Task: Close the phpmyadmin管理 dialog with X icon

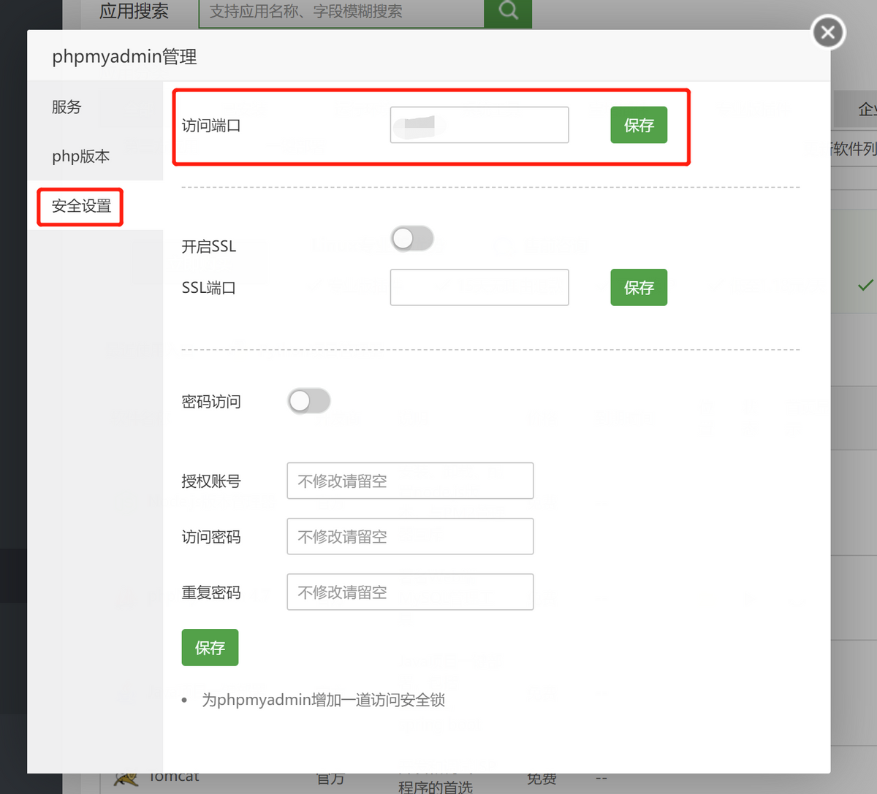Action: (x=828, y=32)
